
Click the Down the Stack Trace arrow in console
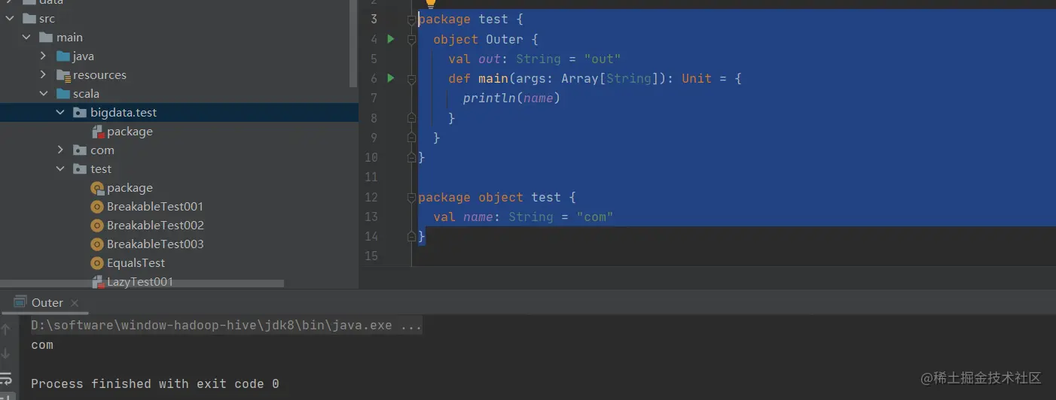pos(6,353)
